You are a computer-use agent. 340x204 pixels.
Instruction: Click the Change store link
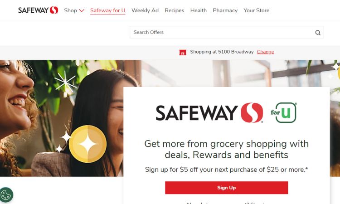tap(265, 52)
